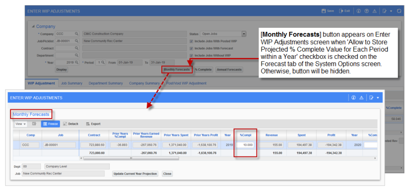Toggle Include Jobs Without WIP checkbox
This screenshot has height=189, width=408.
[191, 55]
